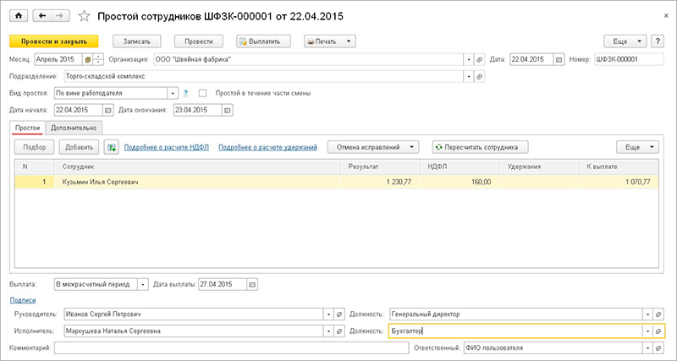Screen dimensions: 677x361
Task: Open the Организация record with open icon
Action: pyautogui.click(x=480, y=59)
